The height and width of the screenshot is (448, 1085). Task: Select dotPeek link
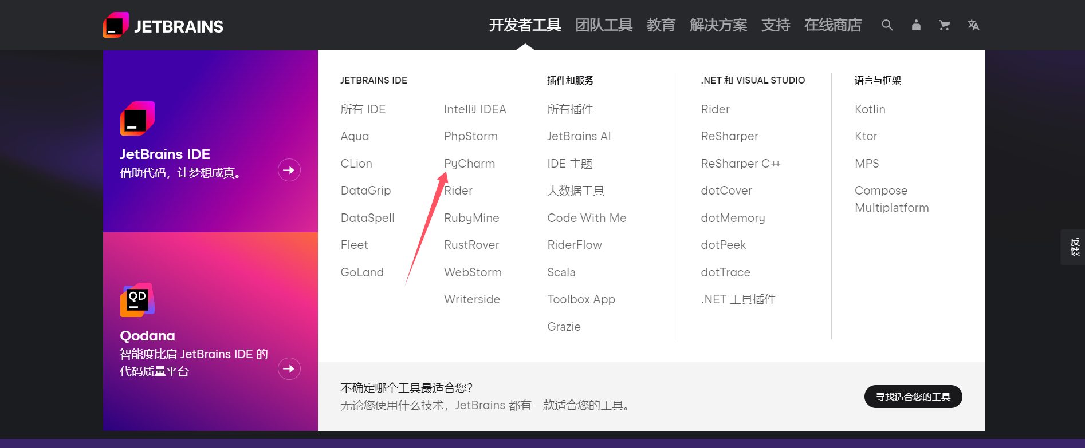(724, 245)
